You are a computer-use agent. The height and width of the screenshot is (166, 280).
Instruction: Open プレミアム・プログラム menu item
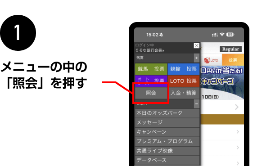(167, 141)
